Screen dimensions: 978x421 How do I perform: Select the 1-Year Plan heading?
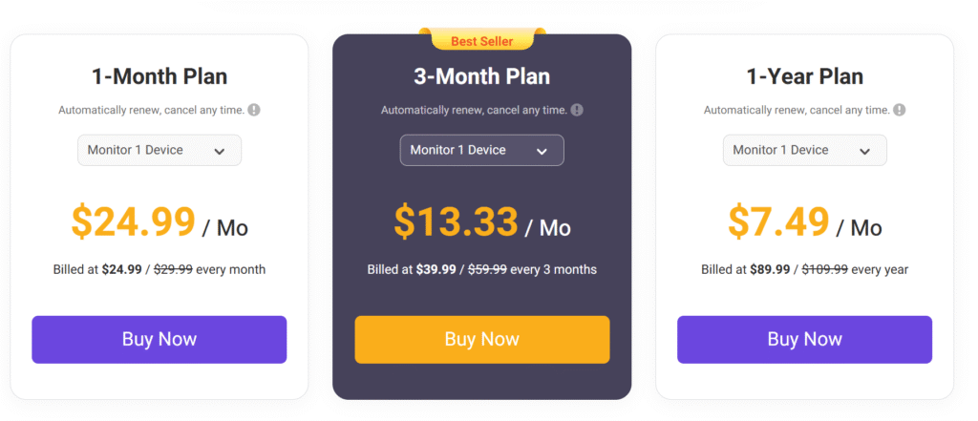pos(805,76)
